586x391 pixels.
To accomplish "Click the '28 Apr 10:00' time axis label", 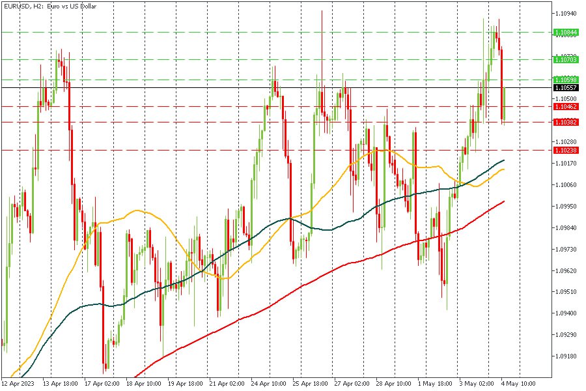I will (x=393, y=384).
